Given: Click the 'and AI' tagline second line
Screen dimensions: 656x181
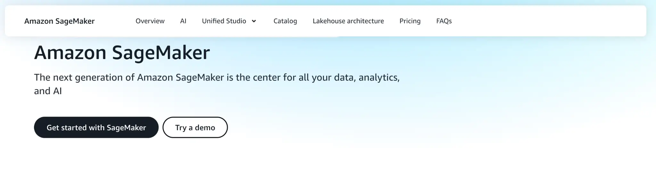Looking at the screenshot, I should click(x=48, y=91).
